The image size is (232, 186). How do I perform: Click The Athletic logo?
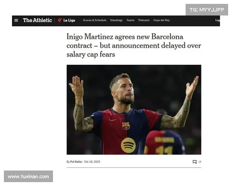tap(38, 20)
